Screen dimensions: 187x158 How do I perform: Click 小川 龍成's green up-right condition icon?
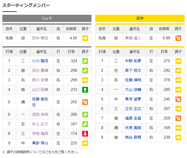pos(85,61)
